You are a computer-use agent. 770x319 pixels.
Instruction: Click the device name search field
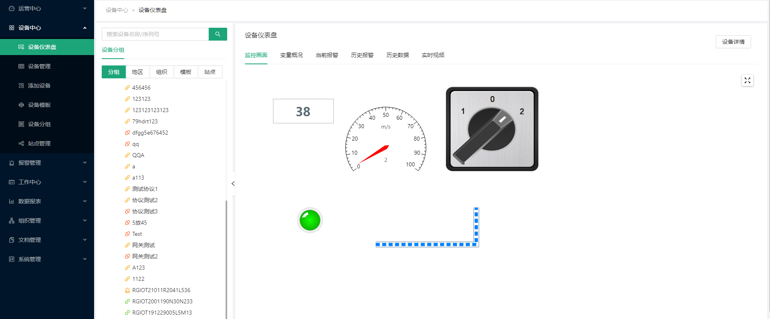point(155,34)
